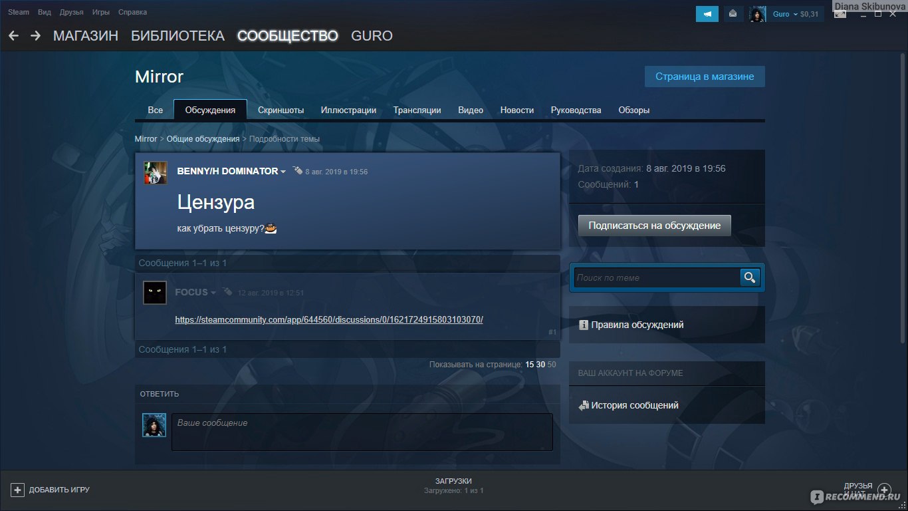
Task: Open the Трансляции tab
Action: [417, 110]
